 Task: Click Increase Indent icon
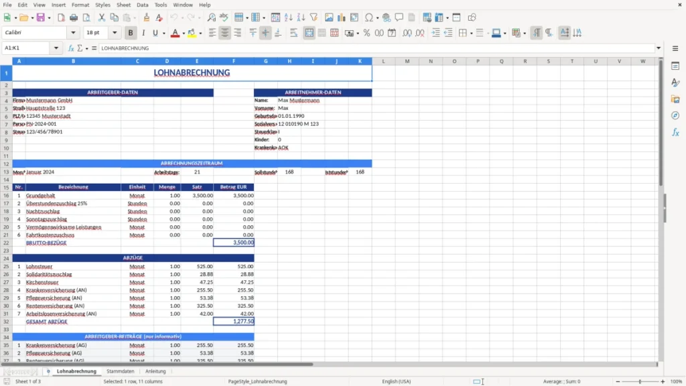(x=435, y=33)
